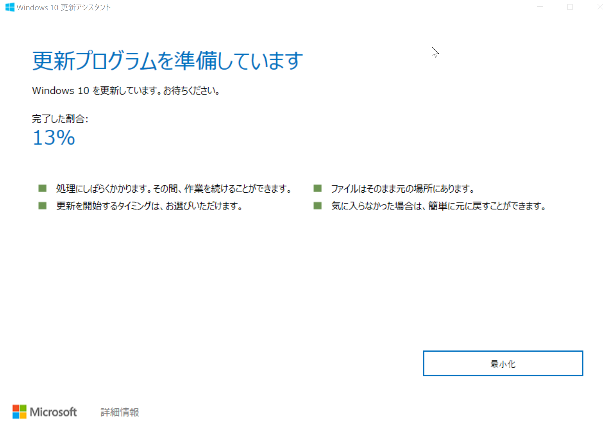Minimize the window via title bar
The height and width of the screenshot is (424, 612).
pos(540,7)
